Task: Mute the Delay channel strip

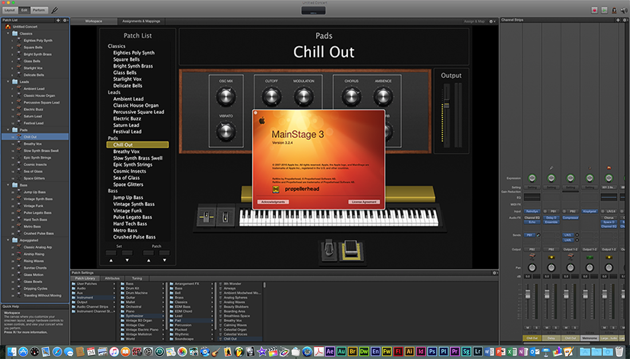Action: click(x=547, y=328)
